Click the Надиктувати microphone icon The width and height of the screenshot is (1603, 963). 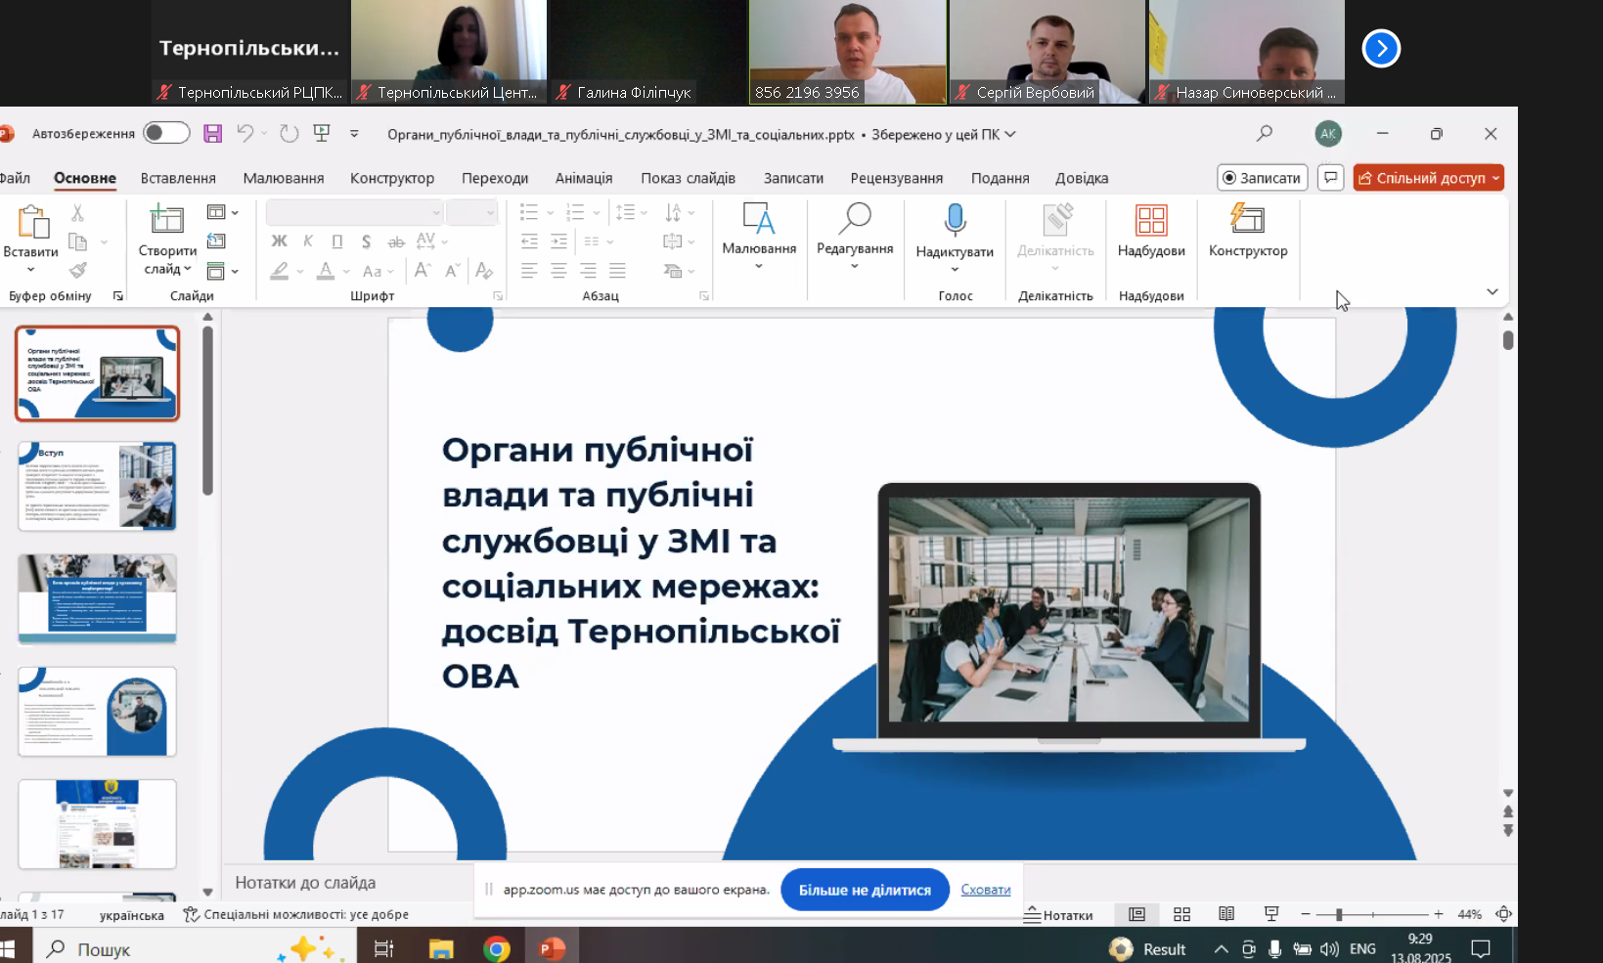pyautogui.click(x=955, y=220)
